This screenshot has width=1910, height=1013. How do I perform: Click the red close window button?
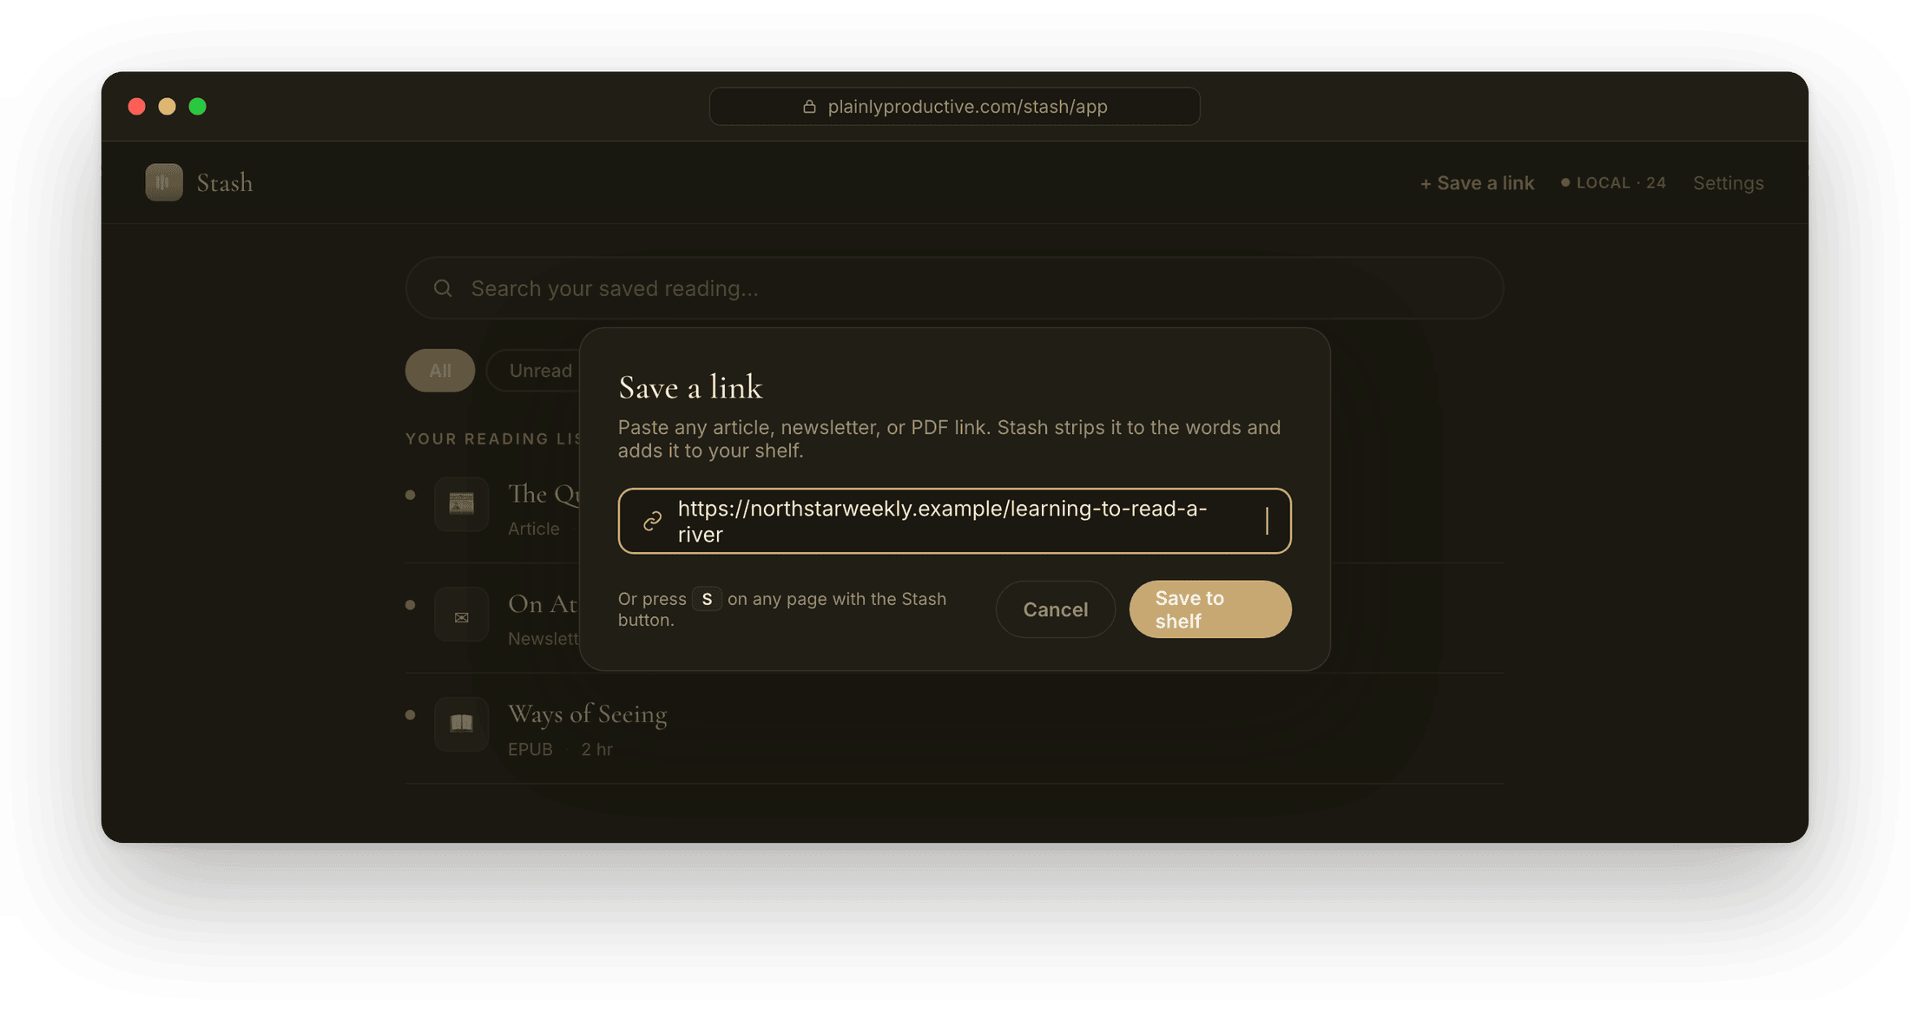point(136,106)
